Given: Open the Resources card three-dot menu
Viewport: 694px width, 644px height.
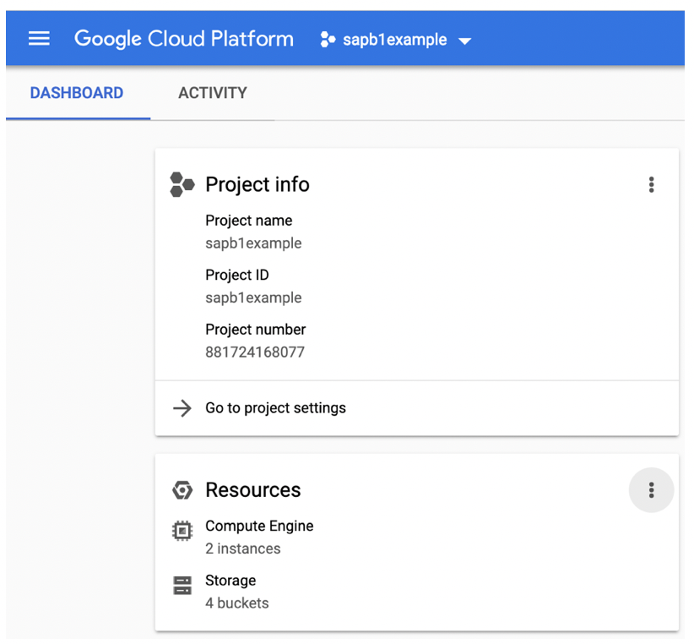Looking at the screenshot, I should [x=651, y=490].
